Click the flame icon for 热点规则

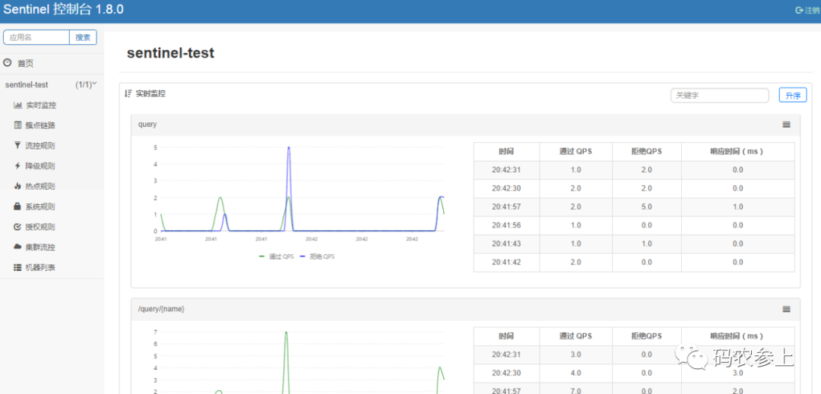coord(17,186)
